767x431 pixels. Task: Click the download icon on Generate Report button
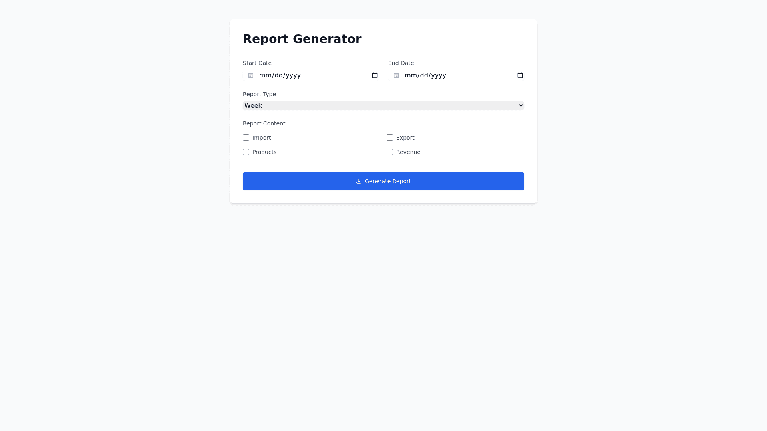point(358,181)
